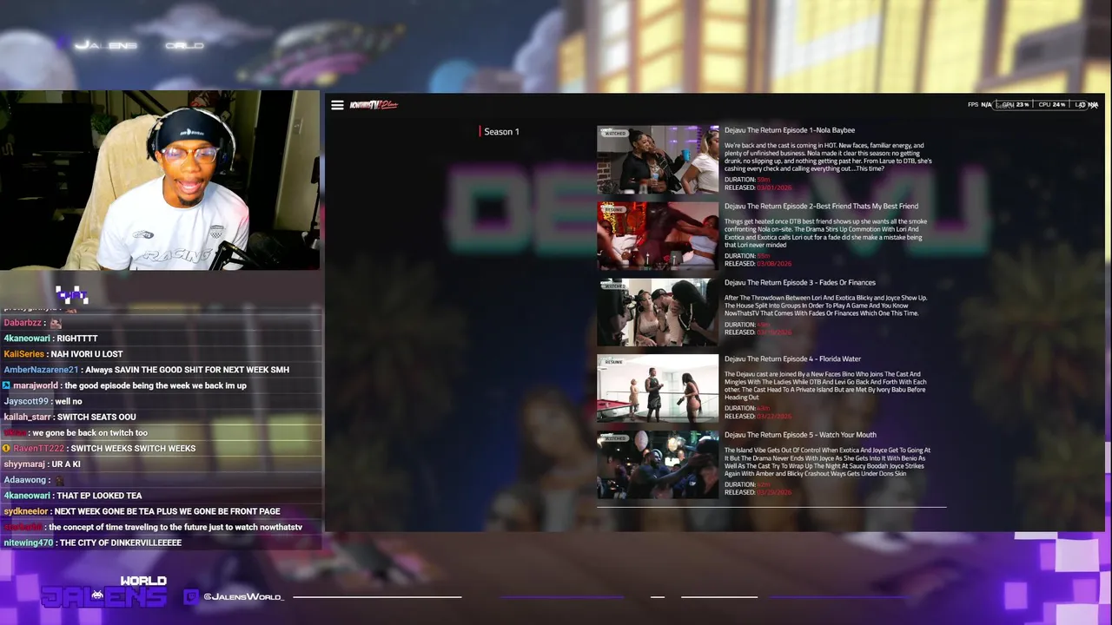Click the Jalens World watermark at top left
The image size is (1112, 625).
pyautogui.click(x=139, y=44)
